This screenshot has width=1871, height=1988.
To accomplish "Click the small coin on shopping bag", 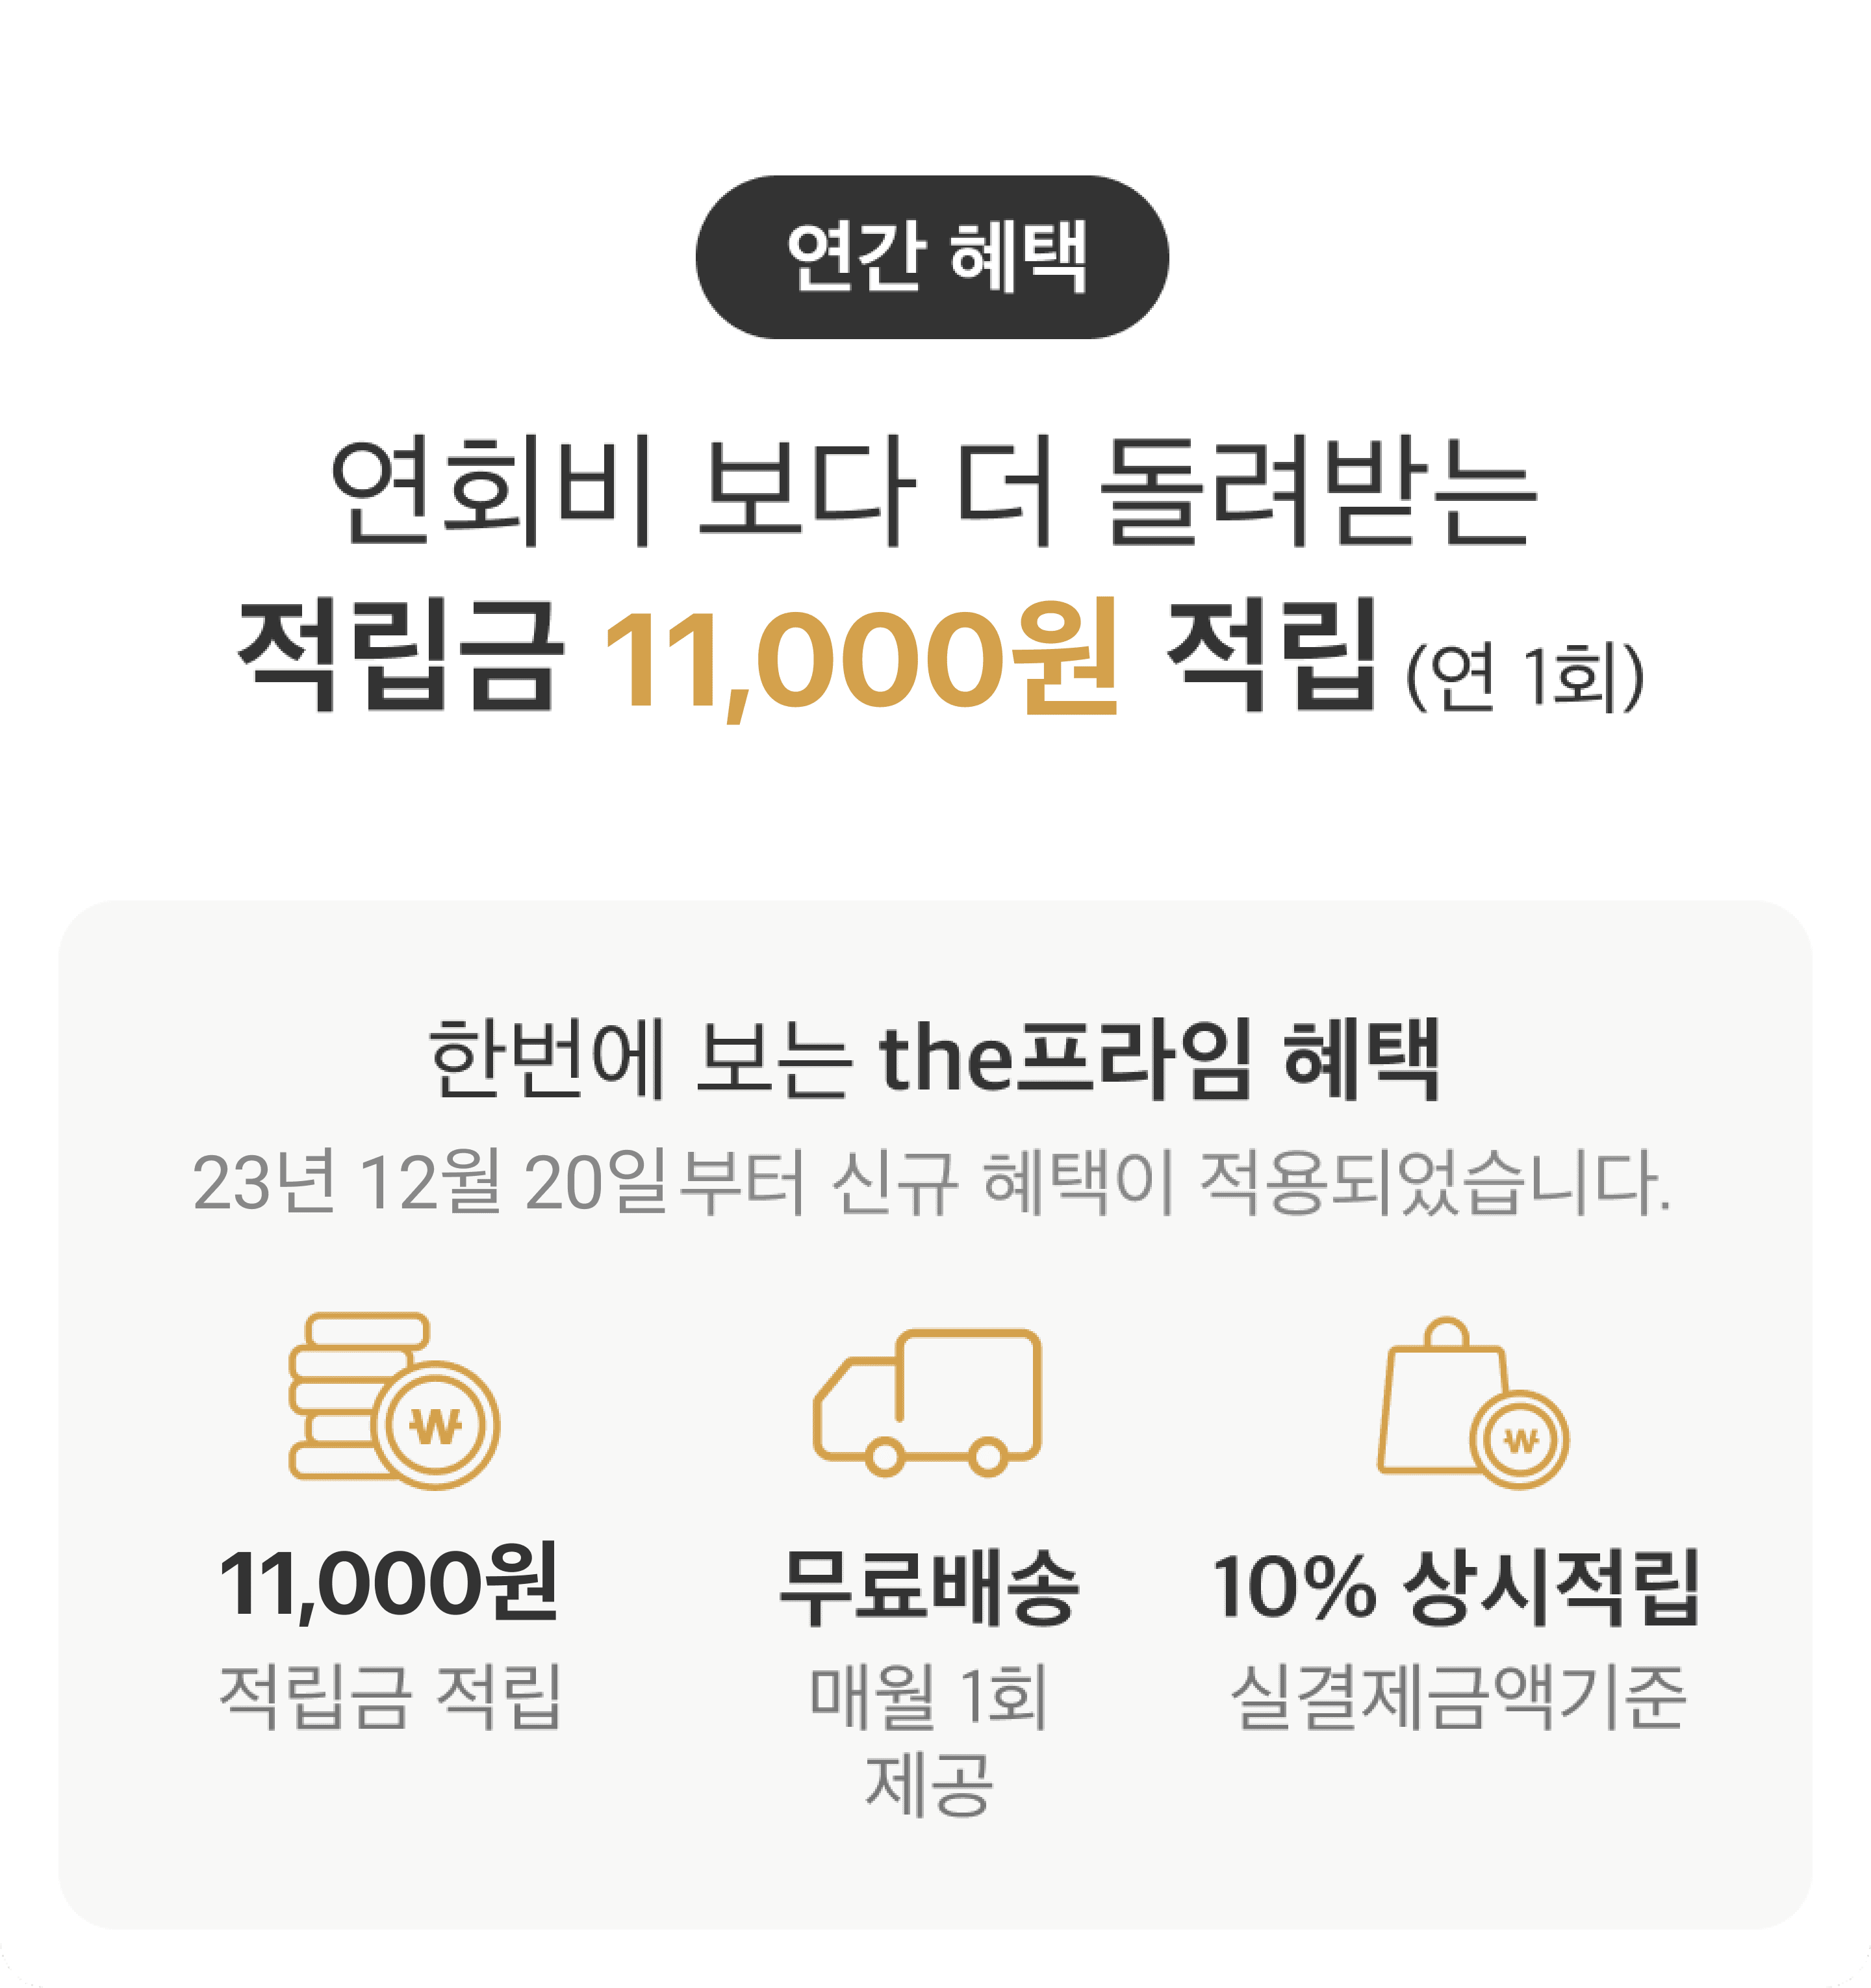I will pos(1520,1440).
